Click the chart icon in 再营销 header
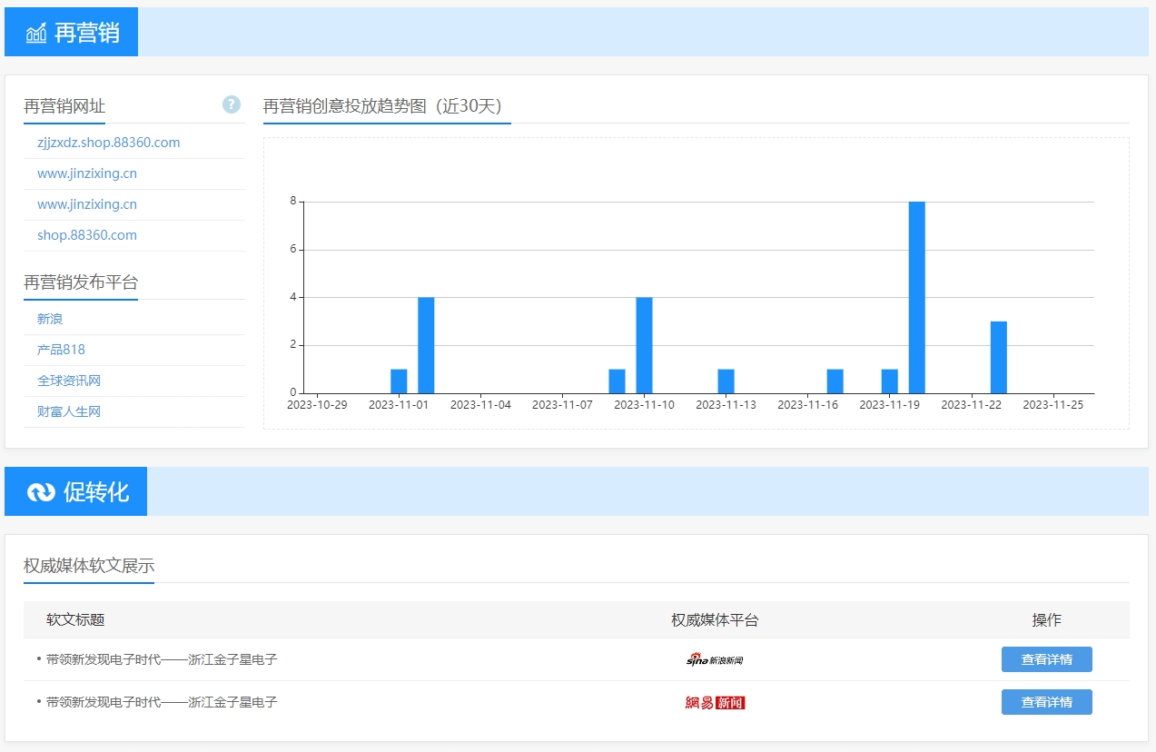Viewport: 1156px width, 752px height. (36, 34)
